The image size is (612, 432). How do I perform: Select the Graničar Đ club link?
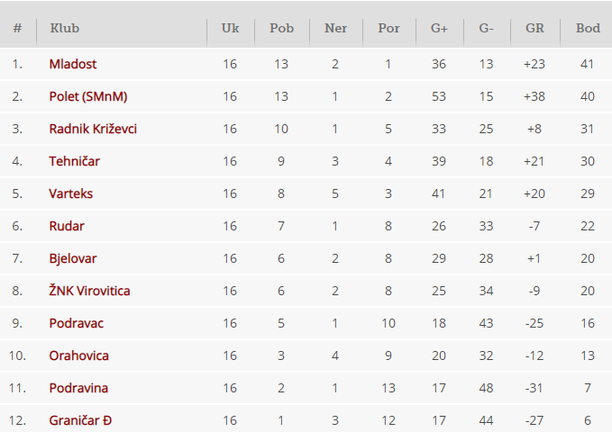coord(81,420)
